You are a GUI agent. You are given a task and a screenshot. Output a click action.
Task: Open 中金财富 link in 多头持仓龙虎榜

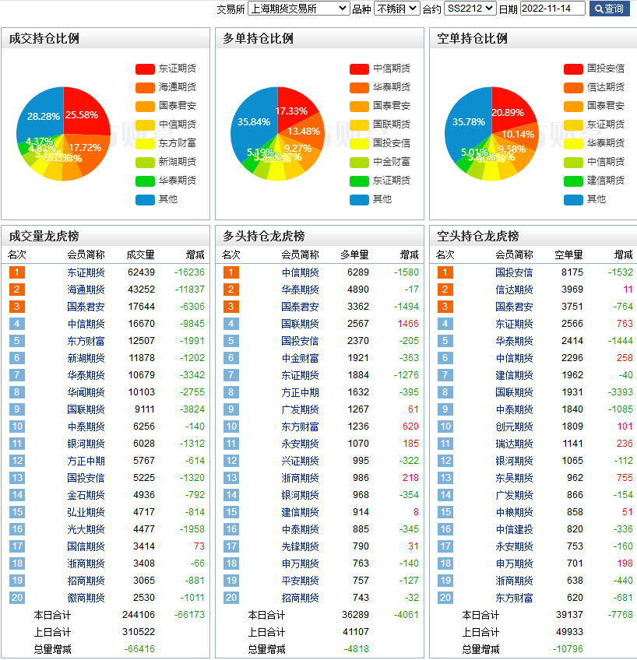click(300, 358)
